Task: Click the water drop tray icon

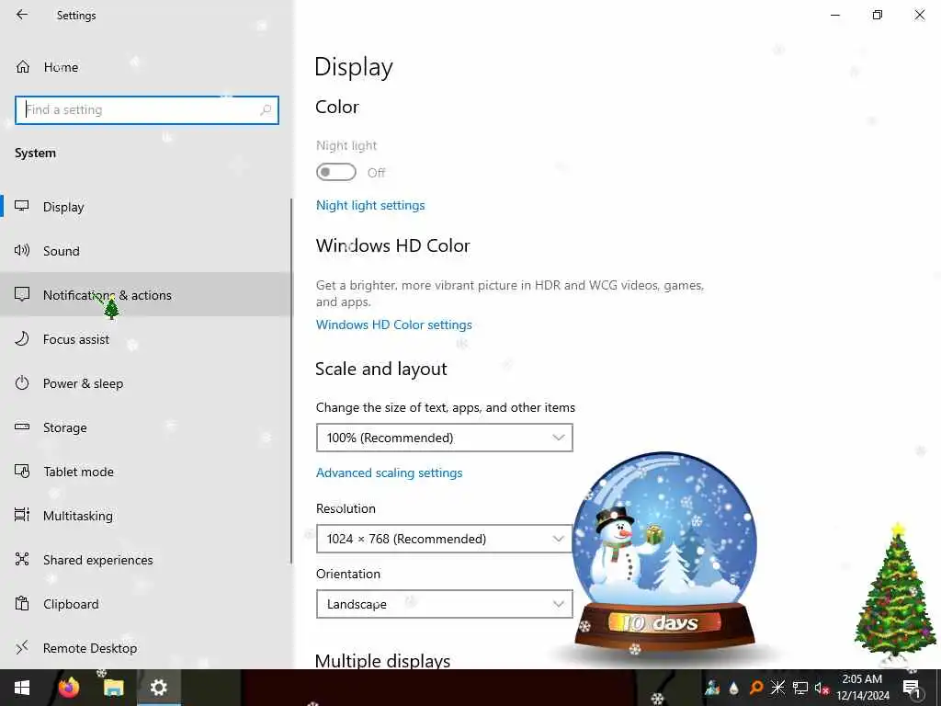Action: 734,688
